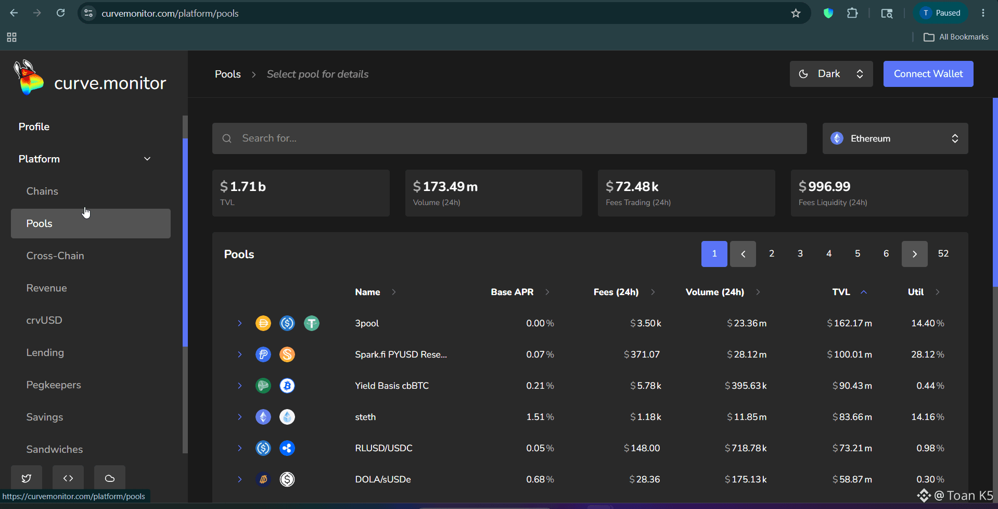Open the Cross-Chain page
This screenshot has width=998, height=509.
pyautogui.click(x=55, y=256)
